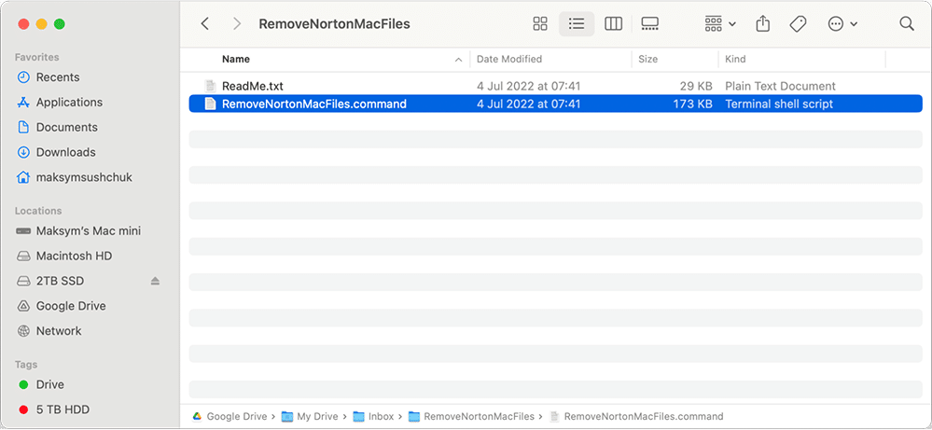The height and width of the screenshot is (430, 932).
Task: Click the 29 KB size cell
Action: (x=696, y=86)
